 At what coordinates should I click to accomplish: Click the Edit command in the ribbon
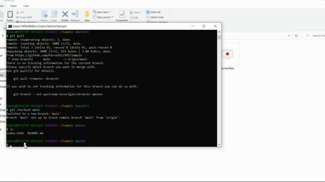point(134,18)
